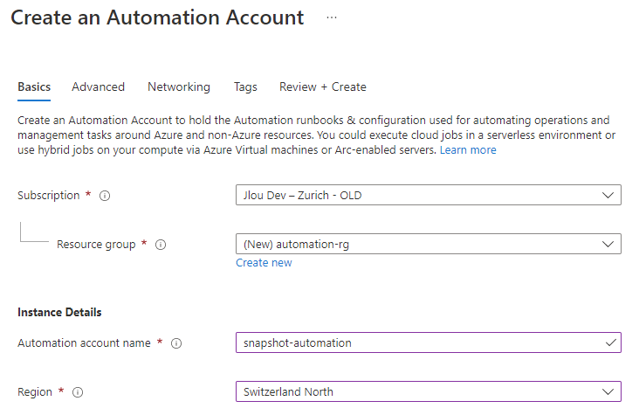Click the Create new resource group link
The width and height of the screenshot is (639, 415).
click(x=264, y=263)
